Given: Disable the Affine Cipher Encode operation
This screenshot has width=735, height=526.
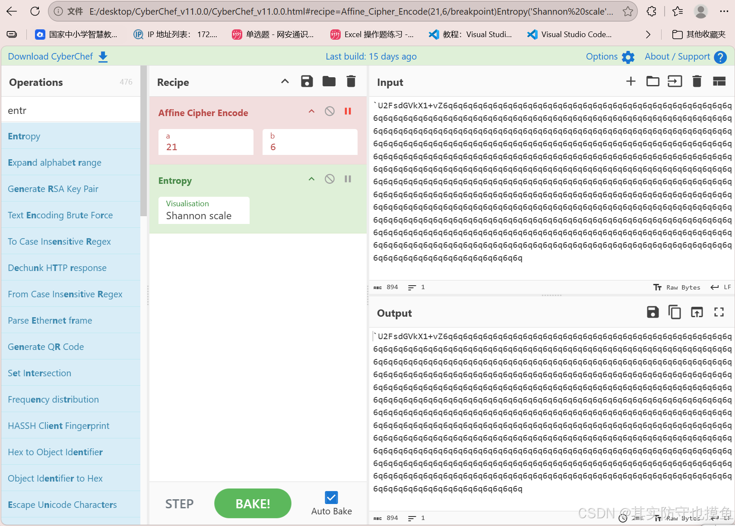Looking at the screenshot, I should click(329, 111).
